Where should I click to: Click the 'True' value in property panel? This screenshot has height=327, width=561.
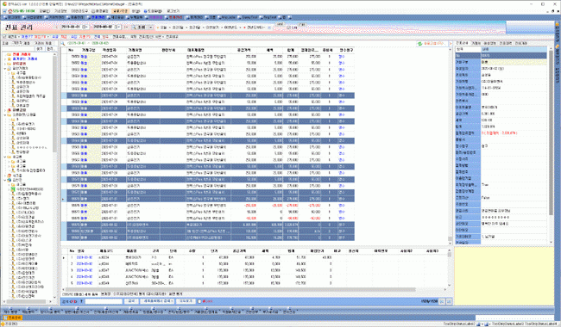[485, 185]
